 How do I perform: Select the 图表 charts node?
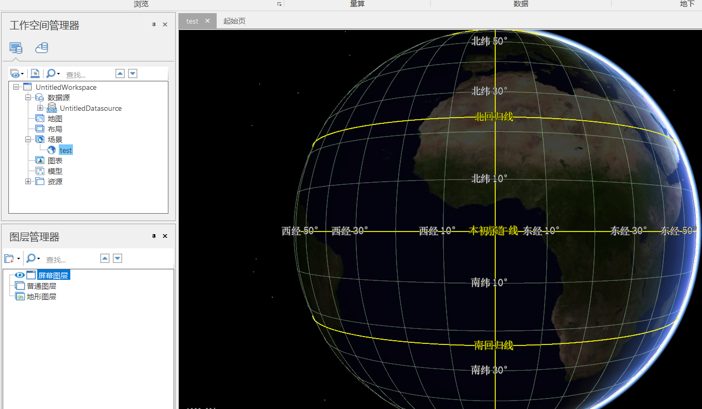coord(55,161)
